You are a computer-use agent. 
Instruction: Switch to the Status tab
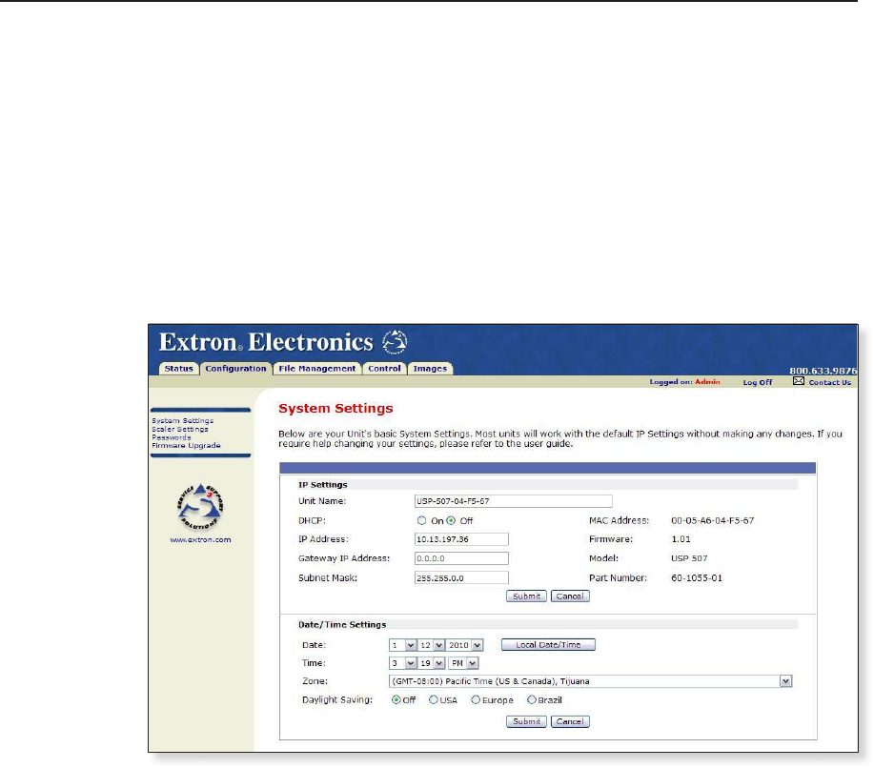pyautogui.click(x=178, y=369)
